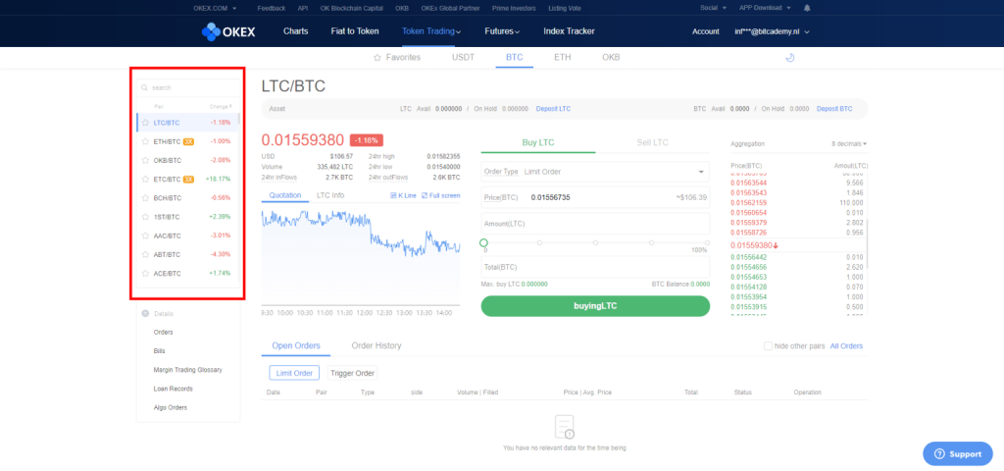
Task: Click the OKEX logo
Action: [x=227, y=31]
